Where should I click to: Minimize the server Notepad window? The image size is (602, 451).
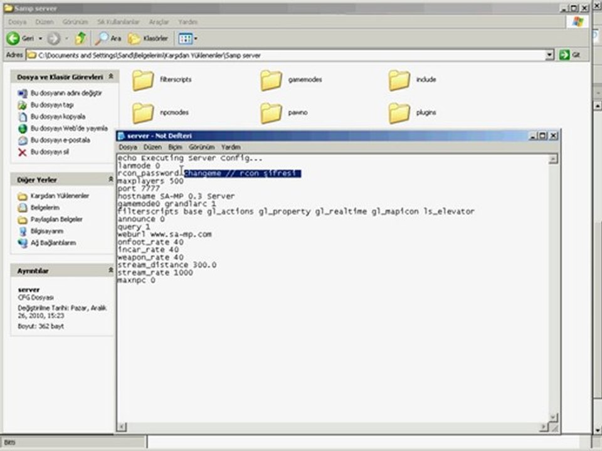pos(533,136)
